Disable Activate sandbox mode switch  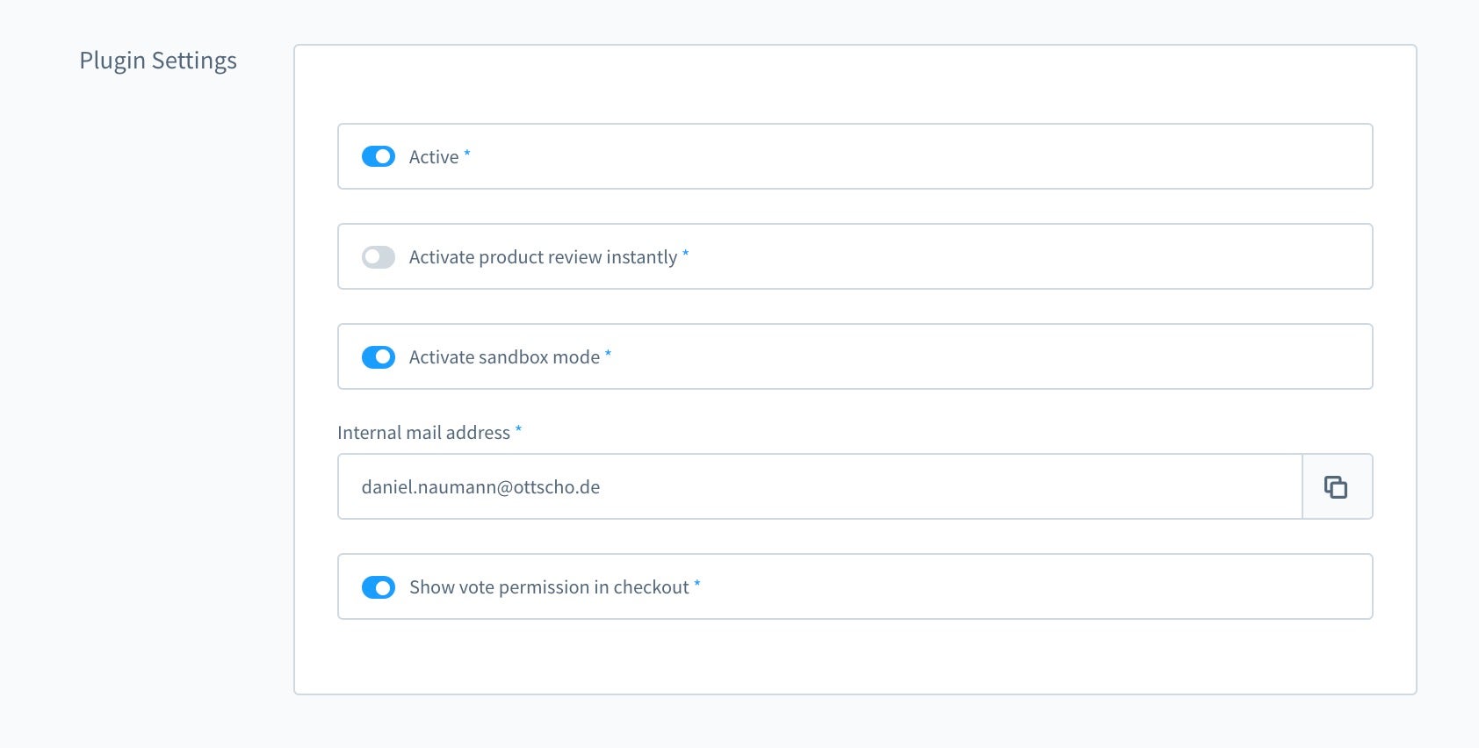point(379,356)
